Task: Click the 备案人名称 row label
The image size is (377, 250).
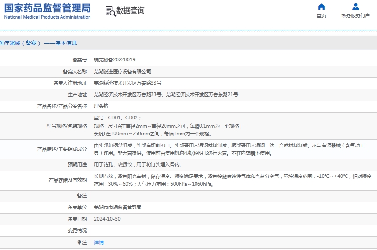Action: pos(75,72)
